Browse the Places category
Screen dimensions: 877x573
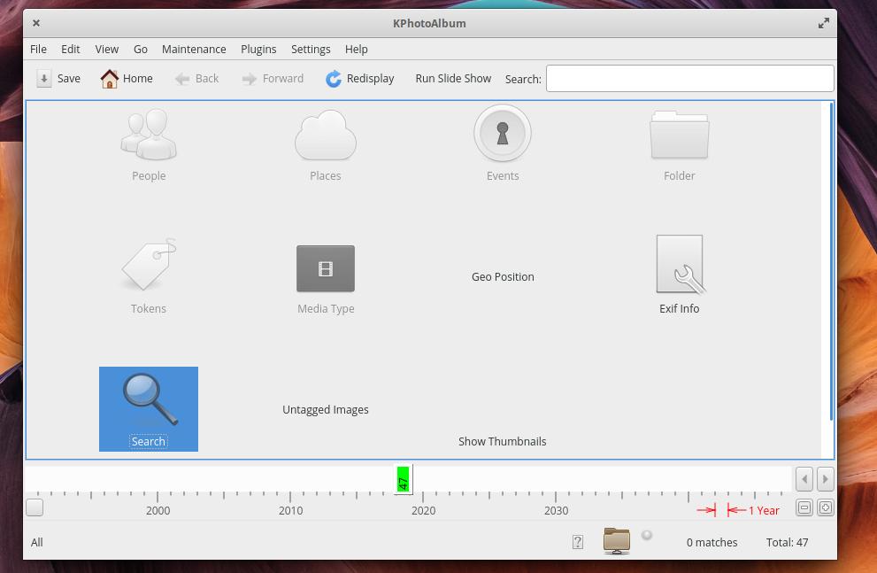point(326,136)
